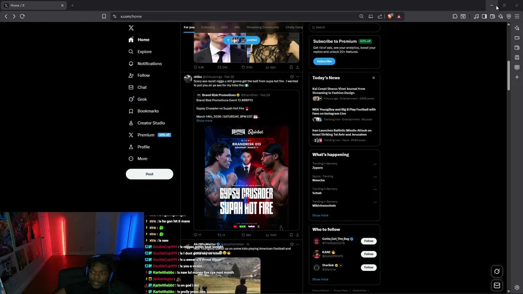Open the Notifications page
Screen dimensions: 523x294
click(x=145, y=63)
